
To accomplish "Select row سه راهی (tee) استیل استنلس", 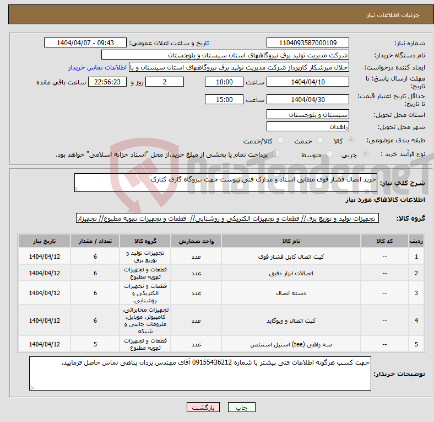I will (221, 344).
